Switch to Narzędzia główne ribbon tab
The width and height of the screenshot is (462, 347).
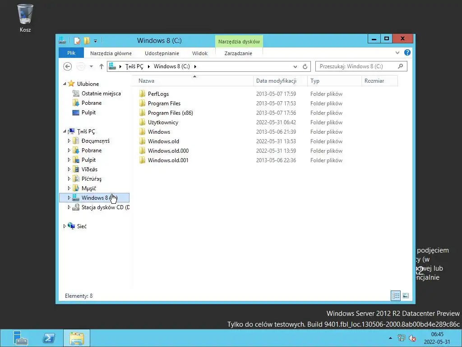tap(111, 53)
